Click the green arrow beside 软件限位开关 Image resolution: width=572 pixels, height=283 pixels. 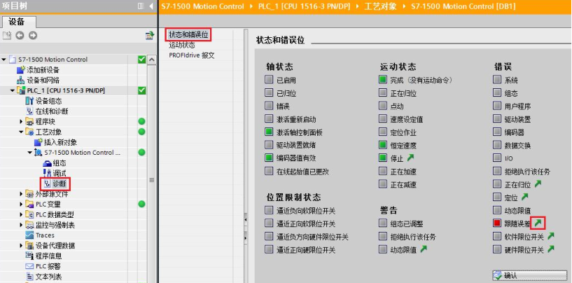point(550,237)
